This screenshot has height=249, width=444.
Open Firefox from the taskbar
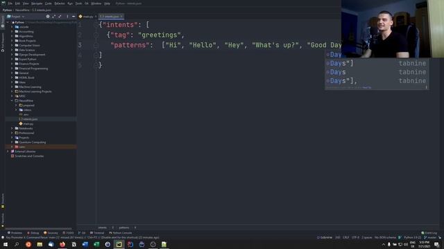[62, 244]
